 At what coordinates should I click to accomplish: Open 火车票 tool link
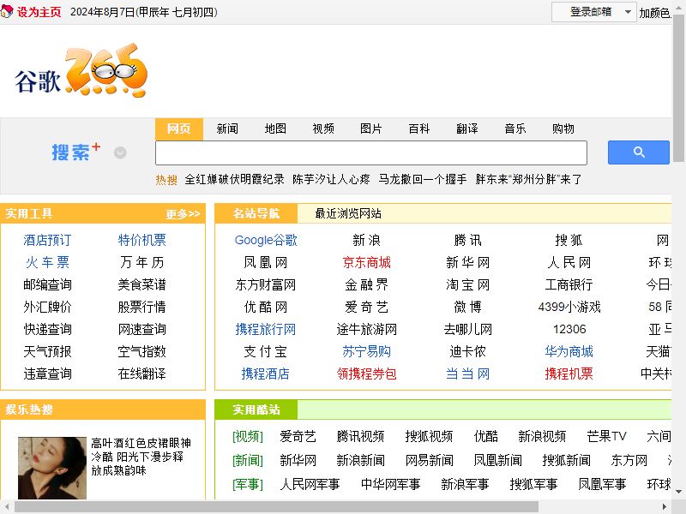[47, 262]
